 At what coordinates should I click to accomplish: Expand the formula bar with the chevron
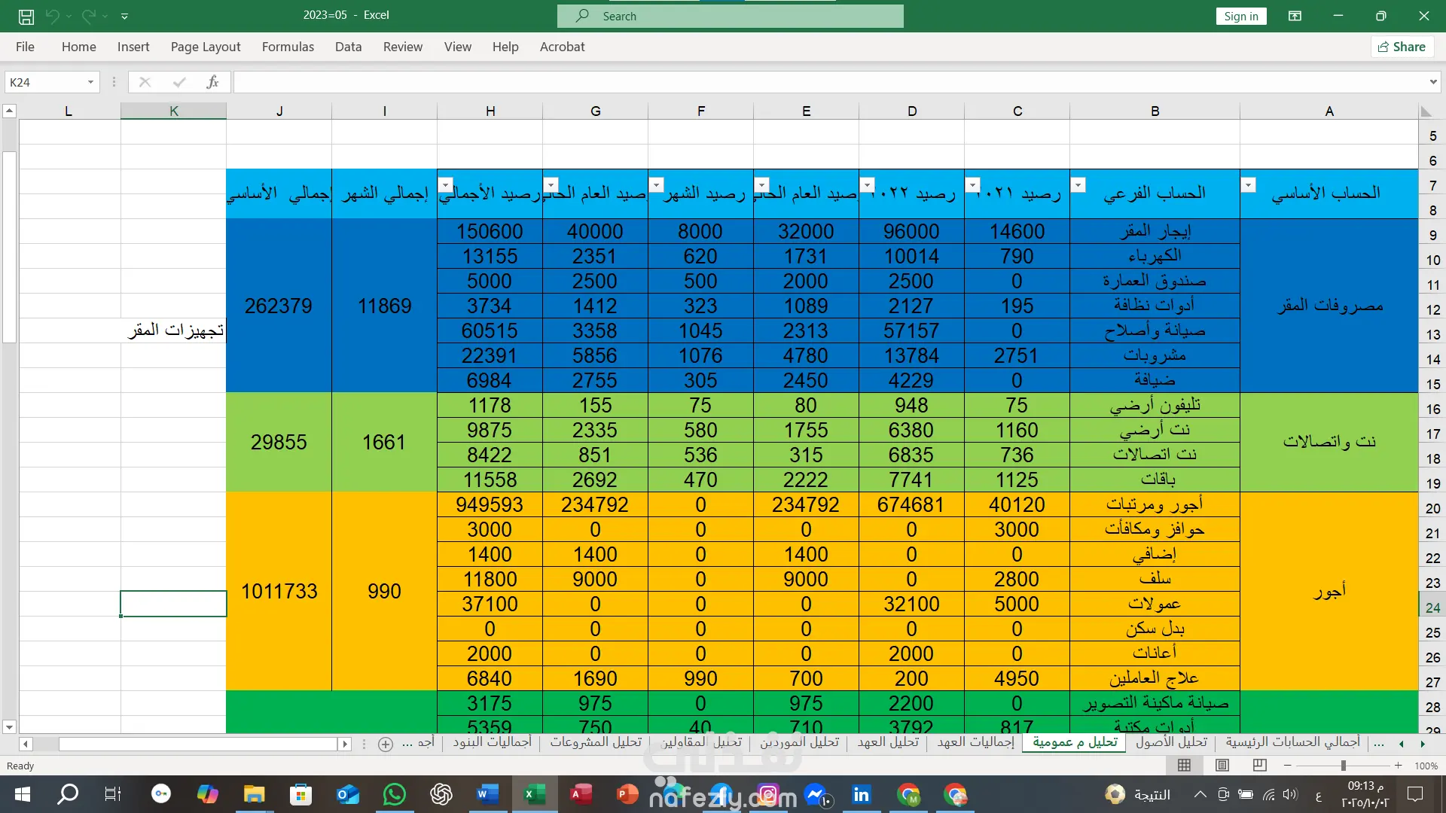1432,82
